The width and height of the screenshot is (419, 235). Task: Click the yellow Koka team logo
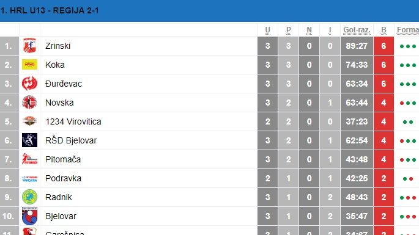pos(29,65)
